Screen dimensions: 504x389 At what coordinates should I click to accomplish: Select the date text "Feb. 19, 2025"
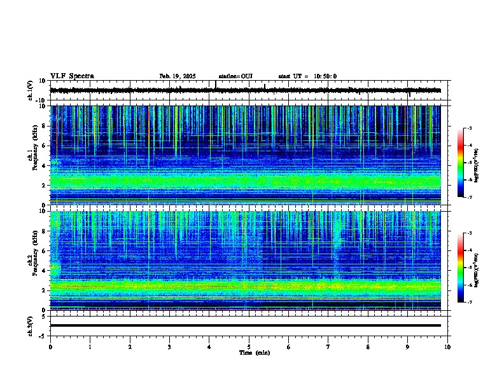click(x=178, y=76)
